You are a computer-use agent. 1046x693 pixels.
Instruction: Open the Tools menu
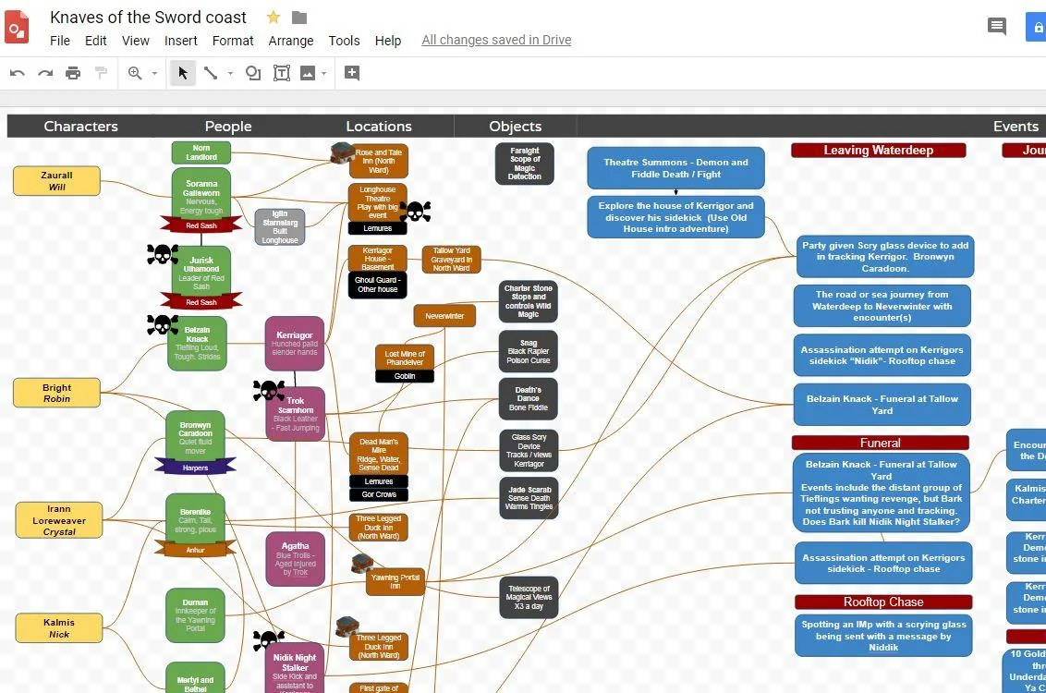tap(345, 41)
